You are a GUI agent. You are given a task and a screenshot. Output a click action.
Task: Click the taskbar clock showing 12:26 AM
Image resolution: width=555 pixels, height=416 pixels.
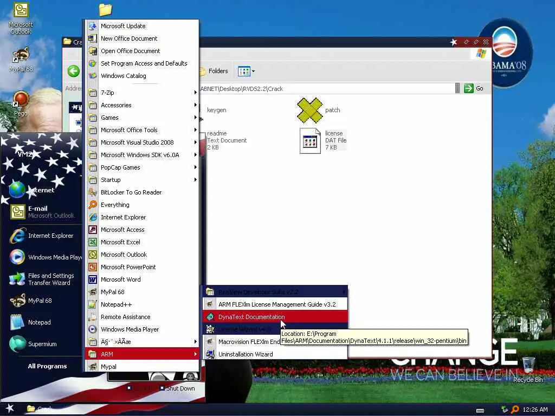(535, 409)
